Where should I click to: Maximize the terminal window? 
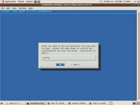(x=135, y=5)
